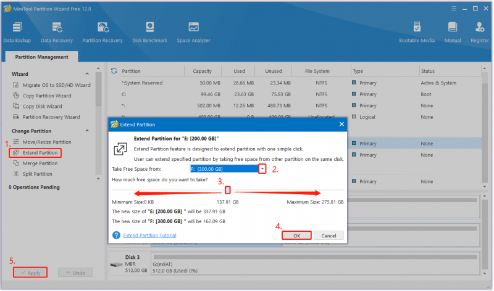
Task: Close the Extend Partition dialog
Action: [341, 125]
